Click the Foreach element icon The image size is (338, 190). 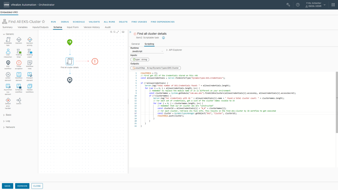point(30,75)
